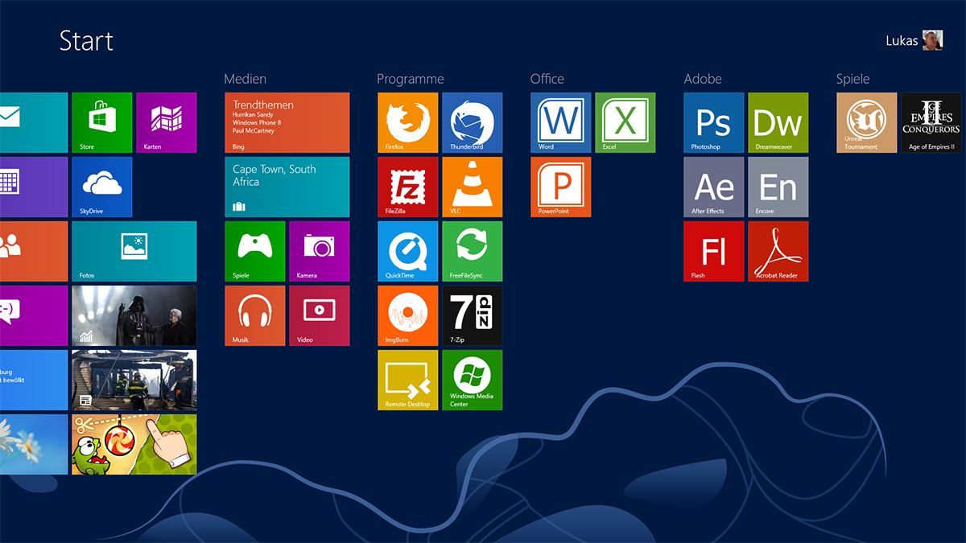This screenshot has width=966, height=543.
Task: Click Lukas's profile picture
Action: click(x=933, y=40)
